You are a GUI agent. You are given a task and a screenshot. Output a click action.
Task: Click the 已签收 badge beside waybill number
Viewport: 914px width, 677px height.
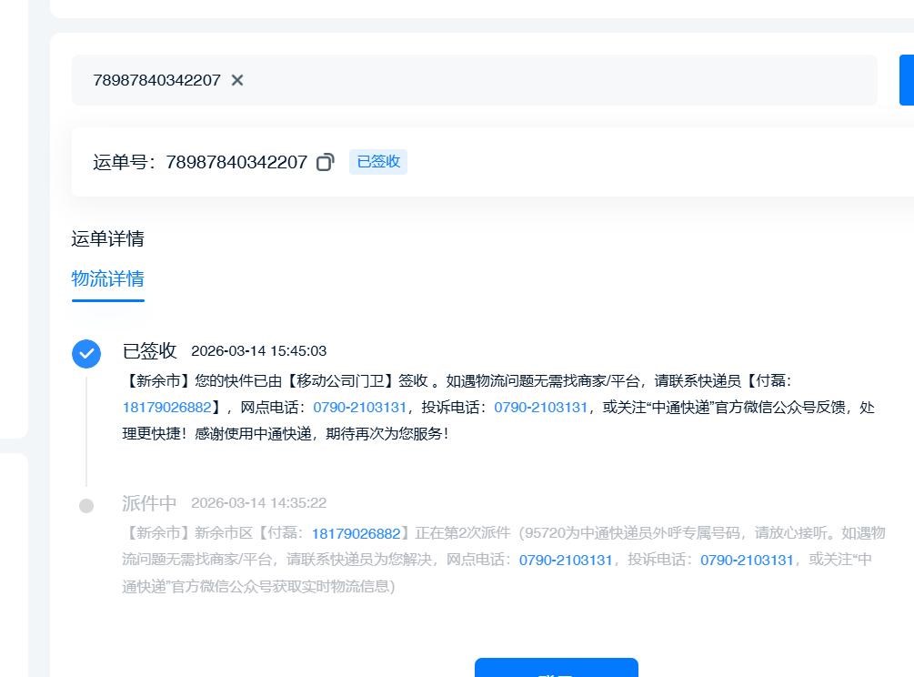coord(377,162)
